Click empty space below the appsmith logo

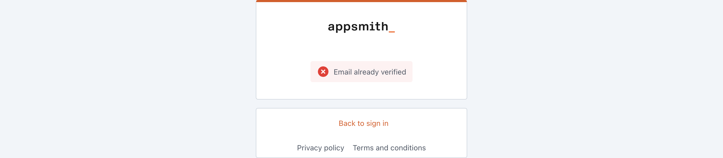tap(361, 48)
